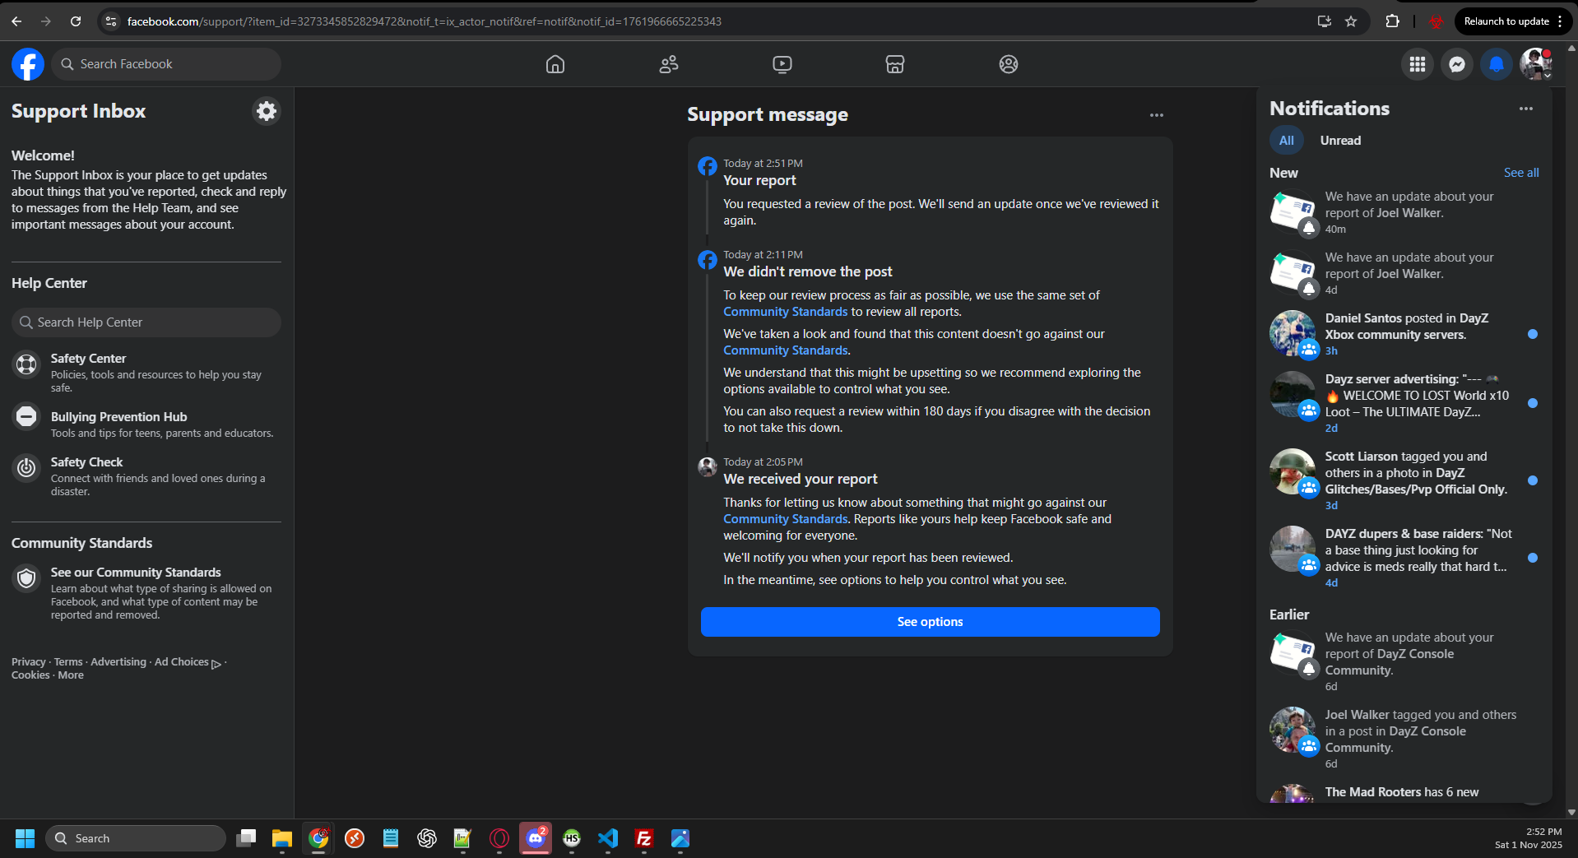
Task: Click Community Standards link in 'We received your report'
Action: coord(785,519)
